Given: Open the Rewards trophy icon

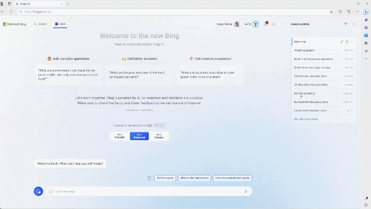Looking at the screenshot, I should point(255,24).
